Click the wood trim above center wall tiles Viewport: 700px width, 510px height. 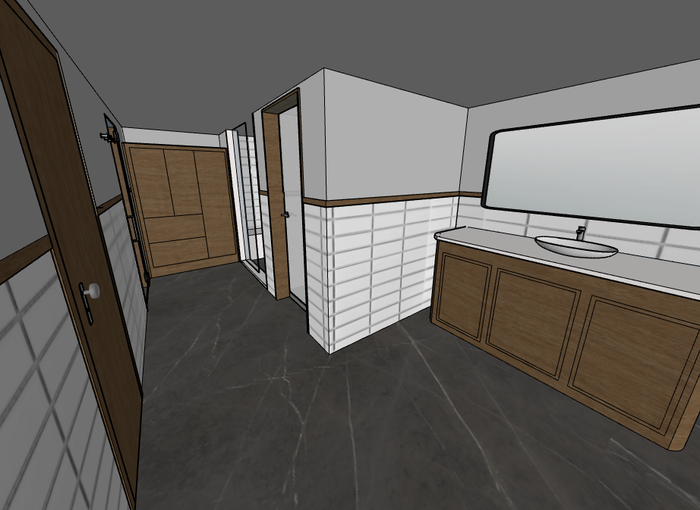point(380,201)
